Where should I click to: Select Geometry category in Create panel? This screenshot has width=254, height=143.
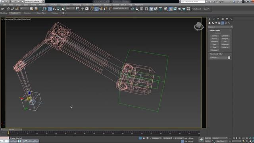point(210,23)
